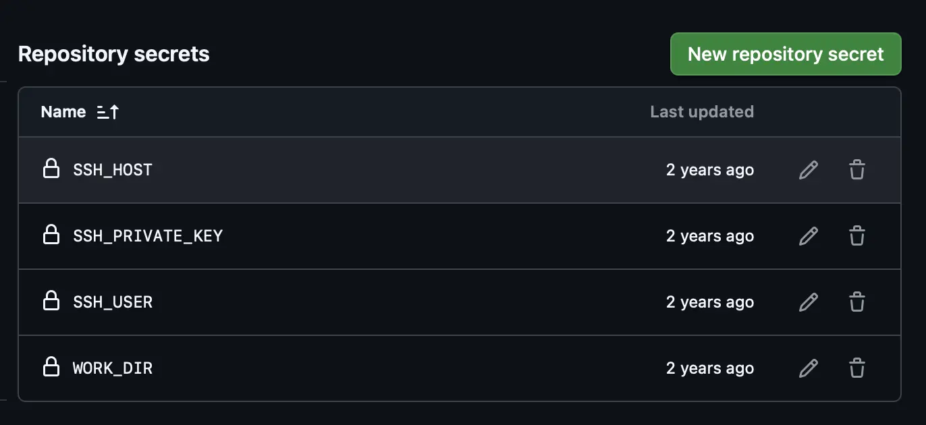Edit the SSH_HOST secret
This screenshot has height=425, width=926.
point(808,170)
